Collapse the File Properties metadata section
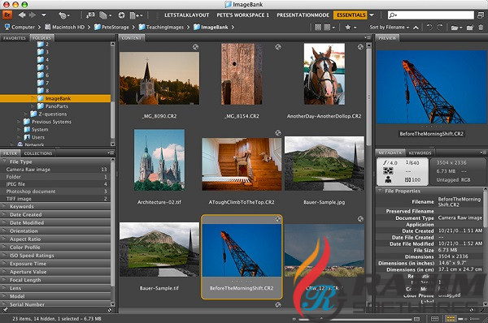The width and height of the screenshot is (488, 323). point(381,191)
